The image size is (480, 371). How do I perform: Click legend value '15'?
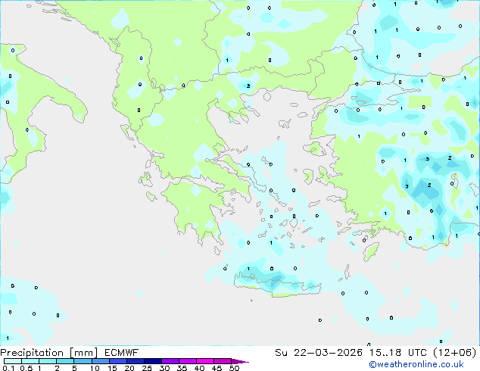click(x=112, y=368)
